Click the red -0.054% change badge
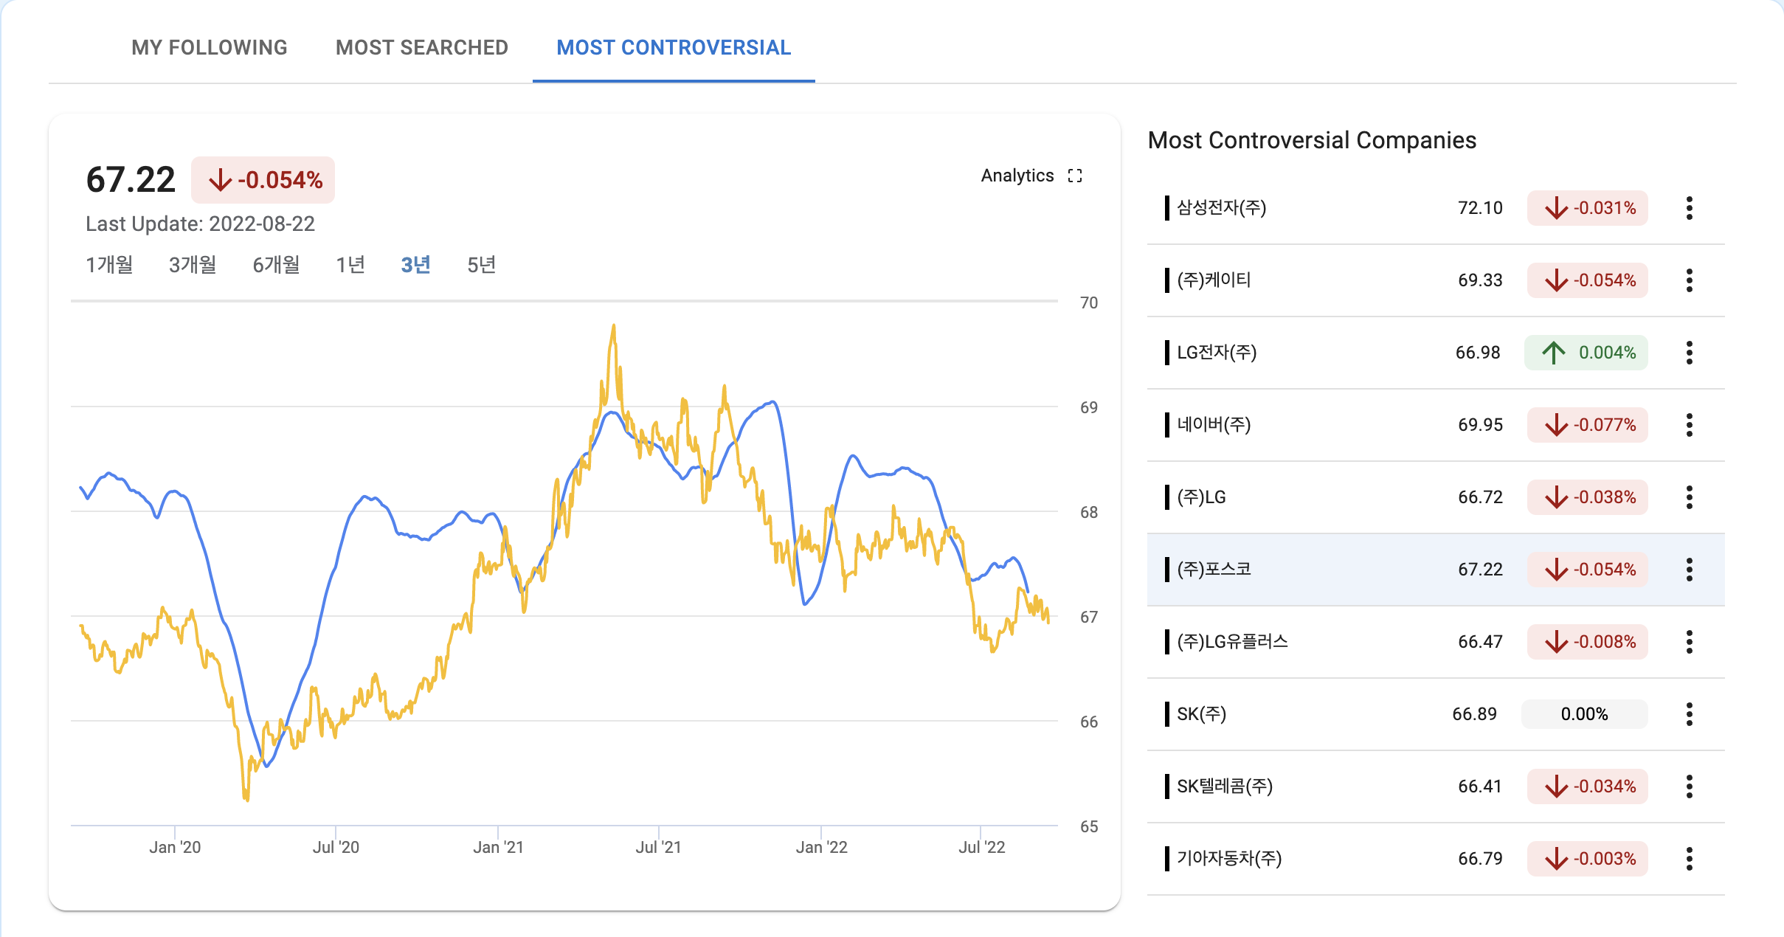The image size is (1784, 937). tap(263, 180)
